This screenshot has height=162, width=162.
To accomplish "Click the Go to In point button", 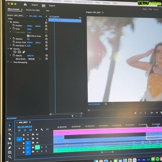I will [152, 113].
